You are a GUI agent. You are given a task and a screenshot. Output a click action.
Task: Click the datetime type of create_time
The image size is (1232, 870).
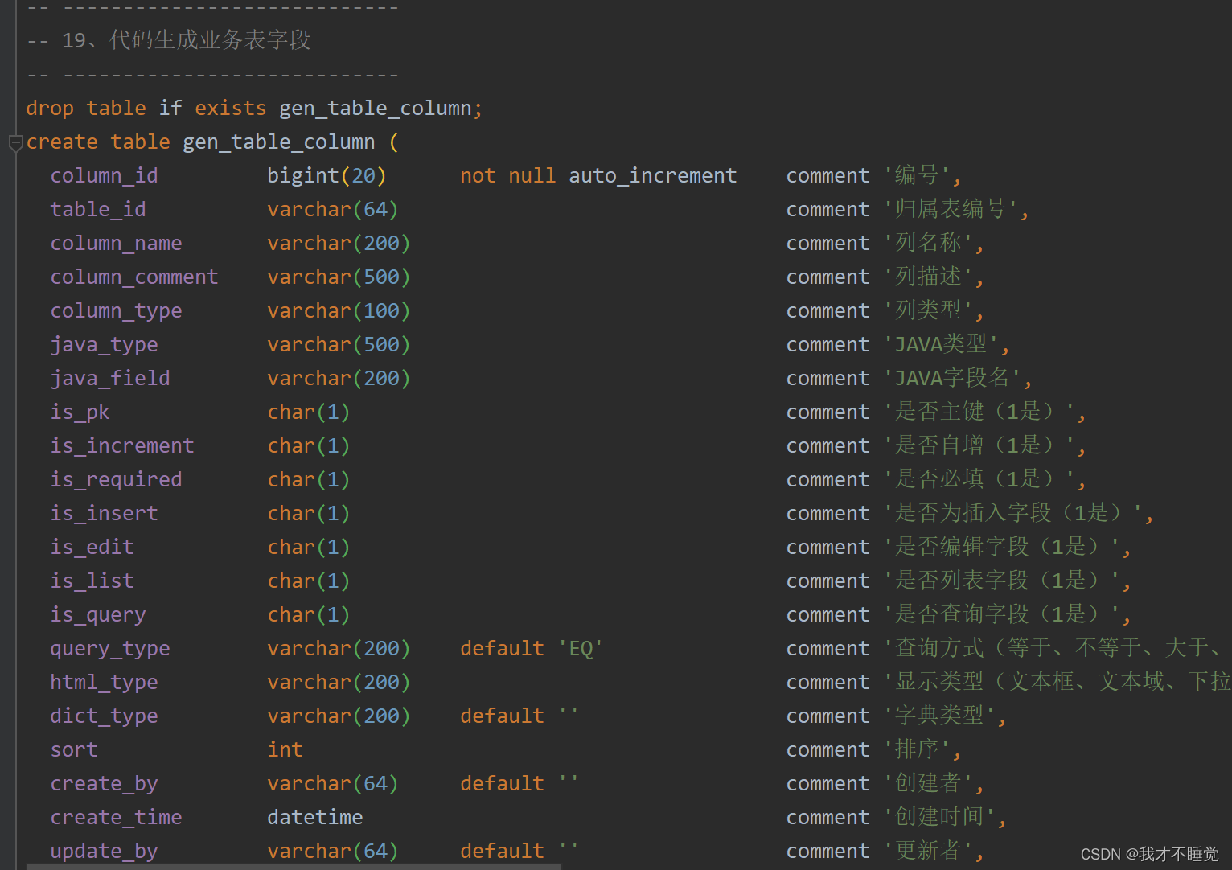point(314,817)
